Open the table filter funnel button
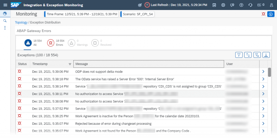Screen dimensions: 277x138 [x=239, y=55]
